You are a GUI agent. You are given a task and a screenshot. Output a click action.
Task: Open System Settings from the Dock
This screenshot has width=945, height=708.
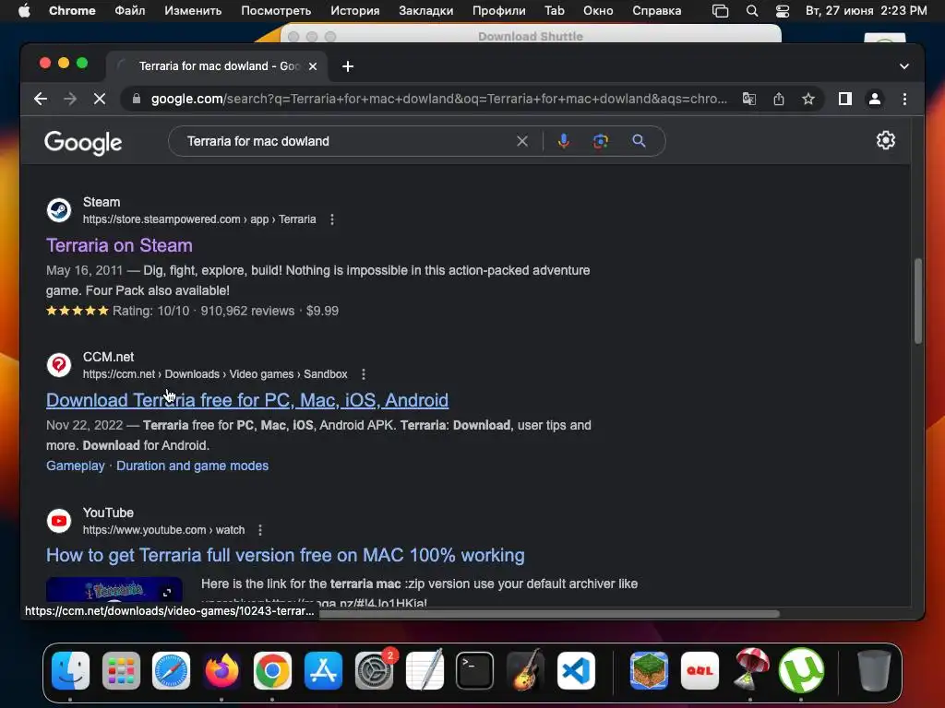[374, 670]
